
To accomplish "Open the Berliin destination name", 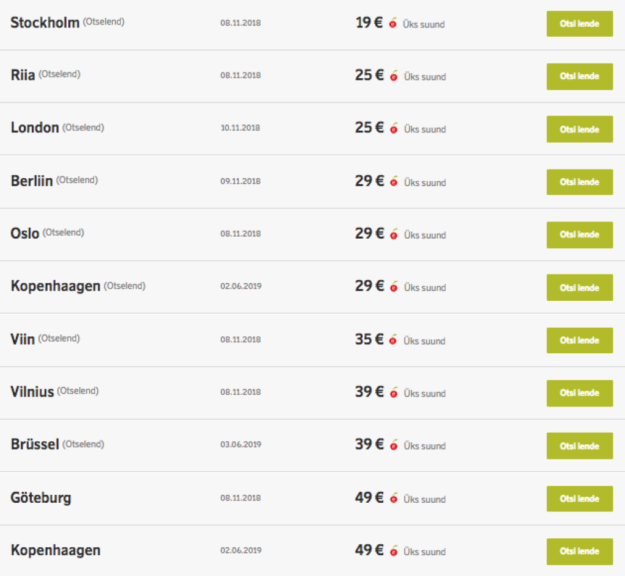I will pos(32,182).
